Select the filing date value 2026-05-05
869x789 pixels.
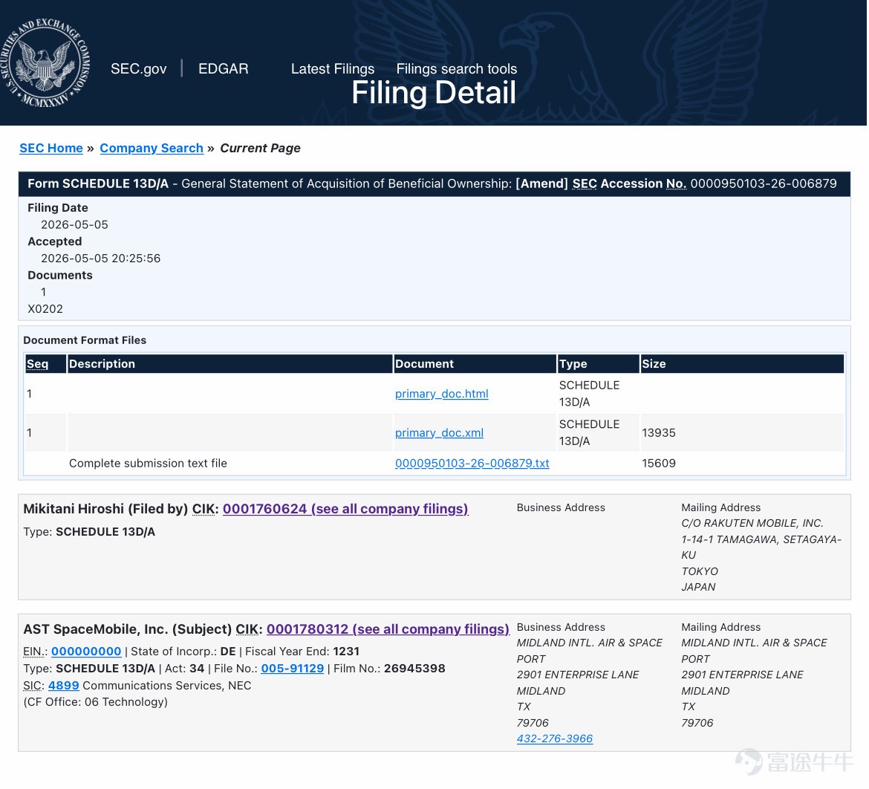[74, 224]
